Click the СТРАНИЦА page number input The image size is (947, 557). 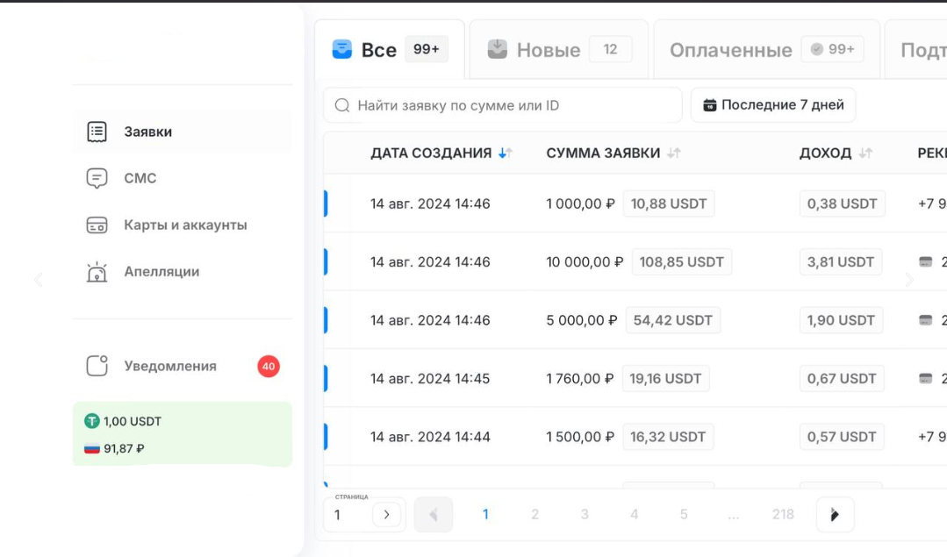(350, 515)
